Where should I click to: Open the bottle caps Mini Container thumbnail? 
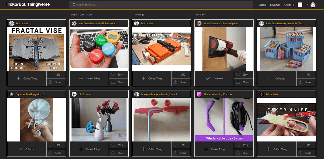tap(99, 49)
